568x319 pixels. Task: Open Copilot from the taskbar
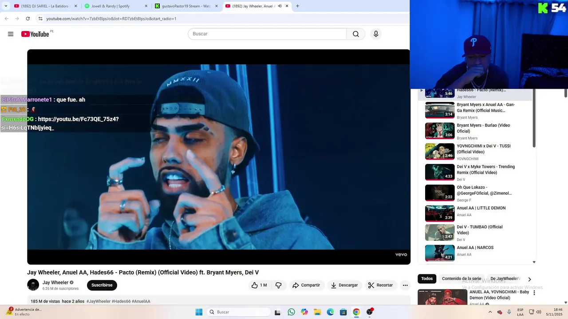(x=304, y=312)
